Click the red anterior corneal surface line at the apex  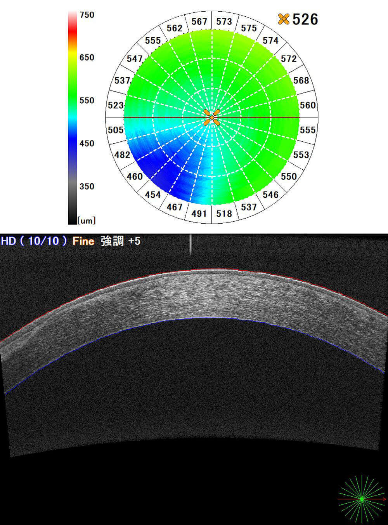[x=206, y=269]
